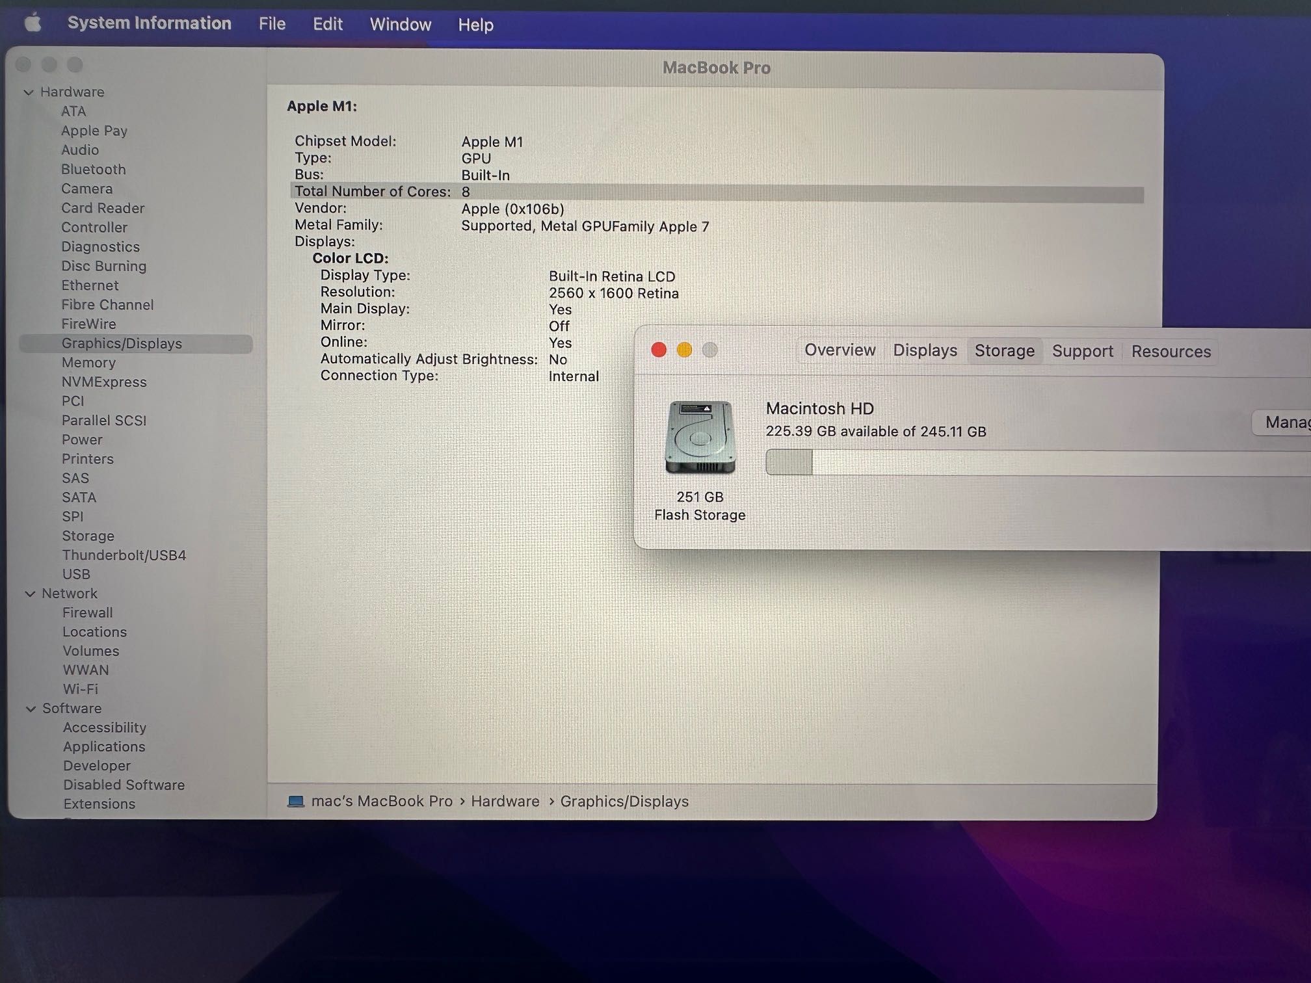Open the File menu

272,24
